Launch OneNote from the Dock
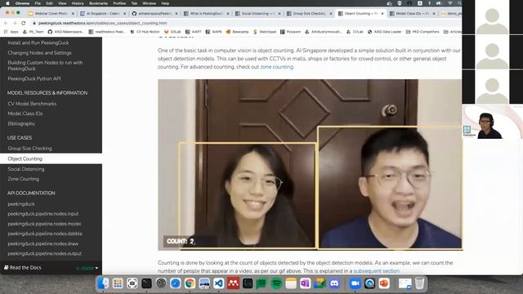The width and height of the screenshot is (523, 294). 305,283
